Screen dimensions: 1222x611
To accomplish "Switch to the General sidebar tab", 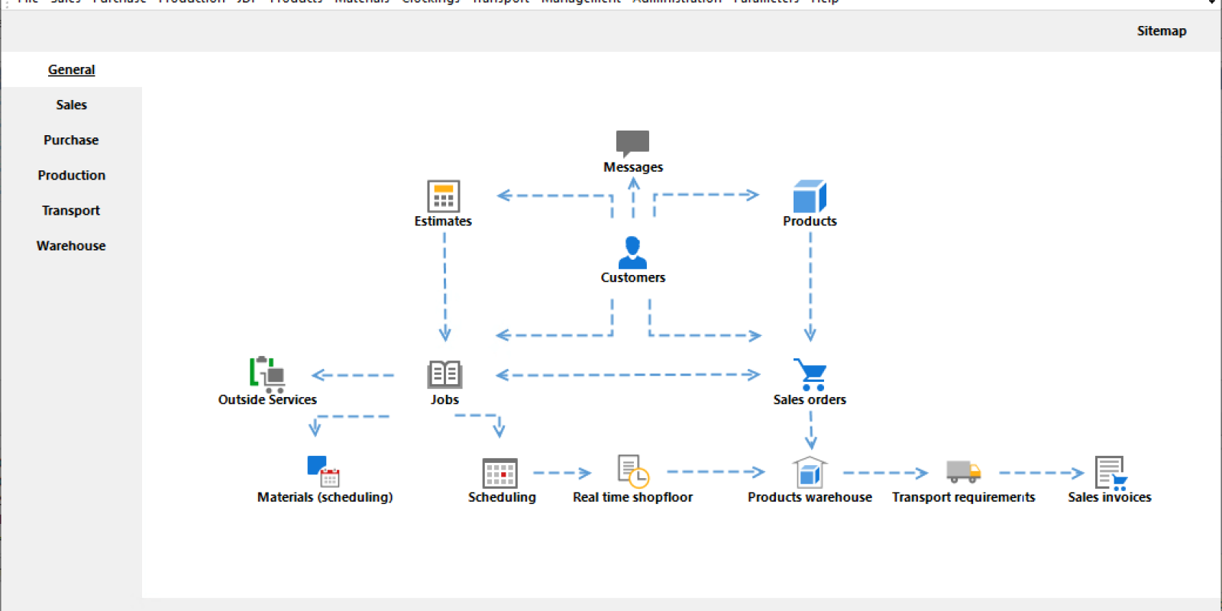I will coord(72,70).
